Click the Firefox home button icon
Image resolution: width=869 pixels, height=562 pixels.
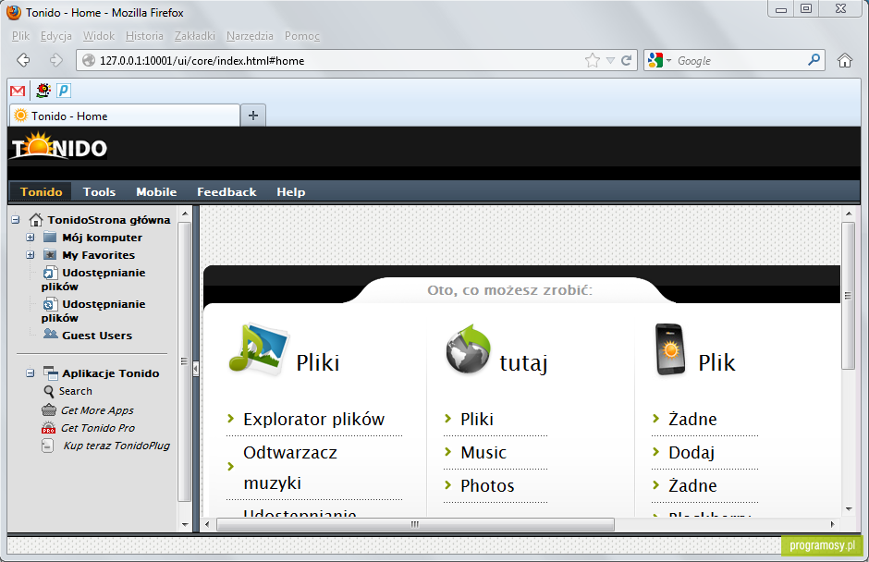[845, 60]
